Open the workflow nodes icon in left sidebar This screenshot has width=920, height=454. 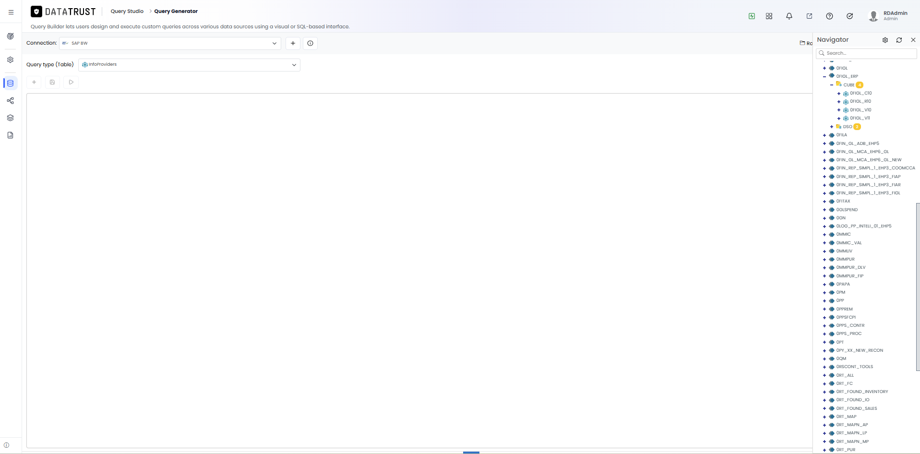(x=10, y=101)
